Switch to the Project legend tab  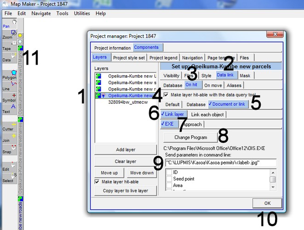[163, 58]
